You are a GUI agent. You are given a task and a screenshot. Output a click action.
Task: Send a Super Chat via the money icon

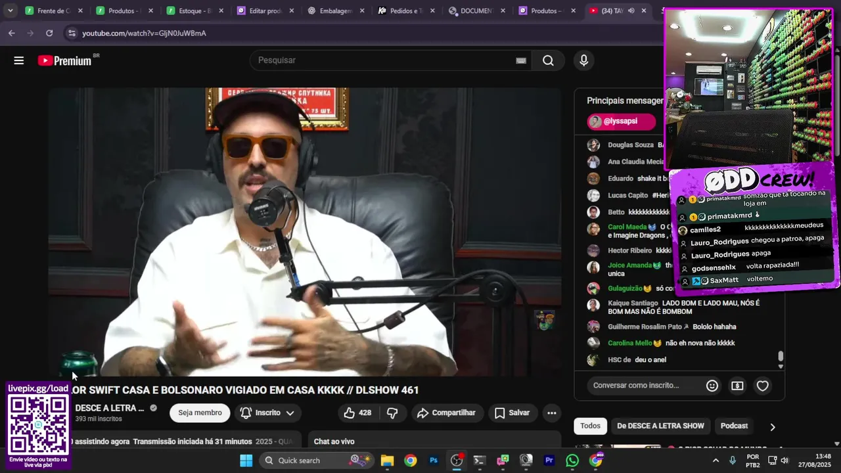coord(737,386)
